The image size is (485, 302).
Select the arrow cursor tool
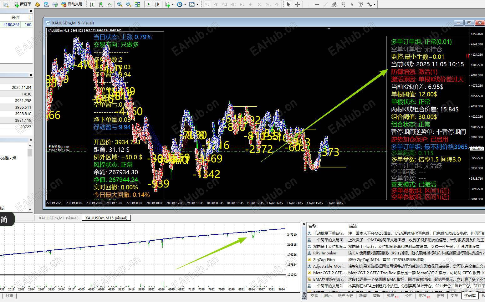pyautogui.click(x=288, y=4)
